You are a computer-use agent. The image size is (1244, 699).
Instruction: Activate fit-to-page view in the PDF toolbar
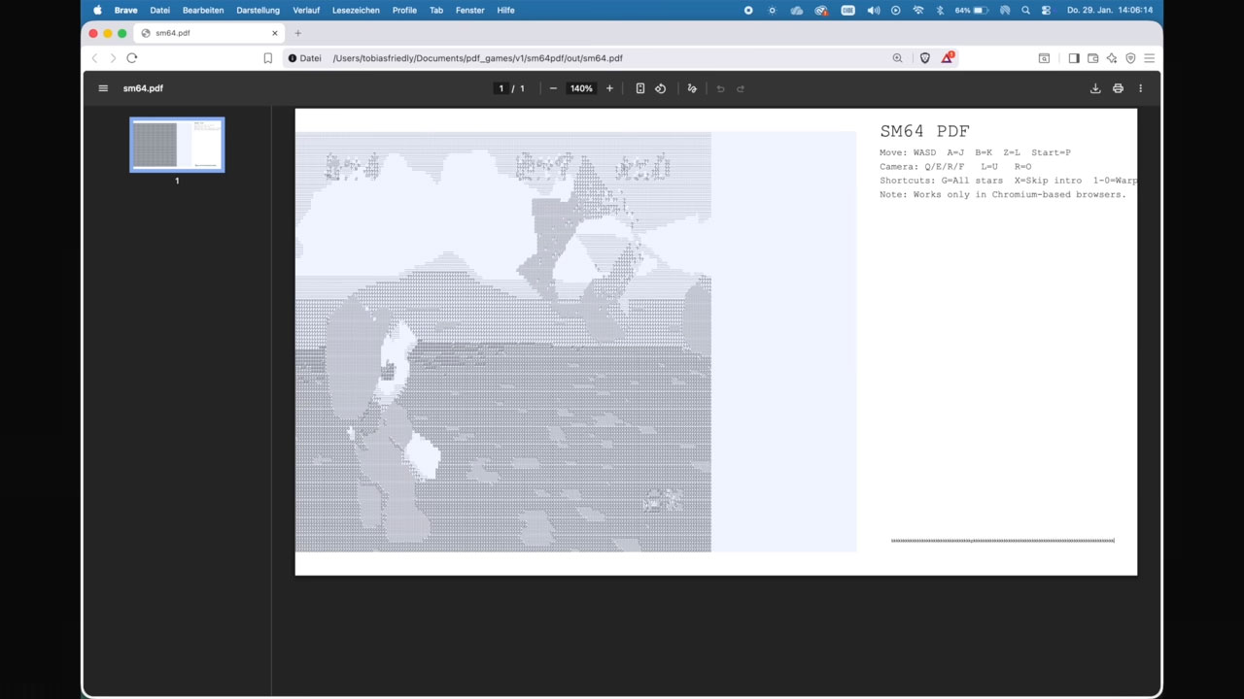[640, 88]
